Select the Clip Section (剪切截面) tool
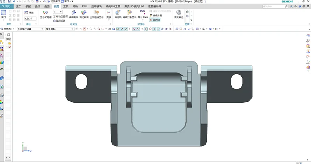 coord(84,13)
